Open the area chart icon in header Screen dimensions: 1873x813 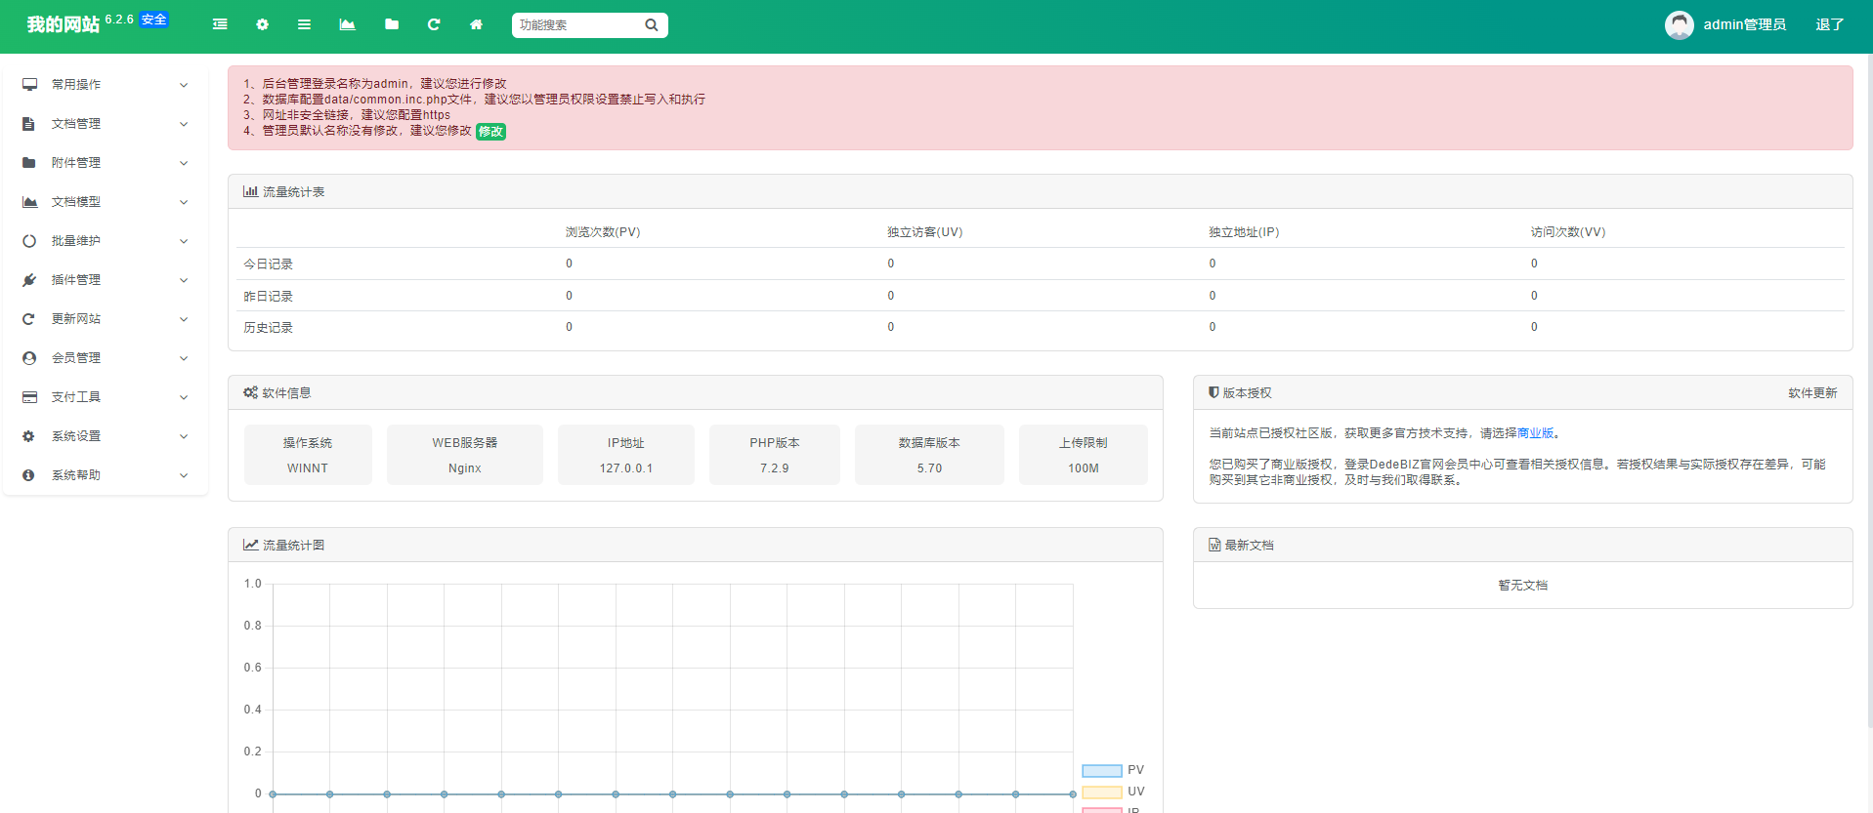click(347, 24)
